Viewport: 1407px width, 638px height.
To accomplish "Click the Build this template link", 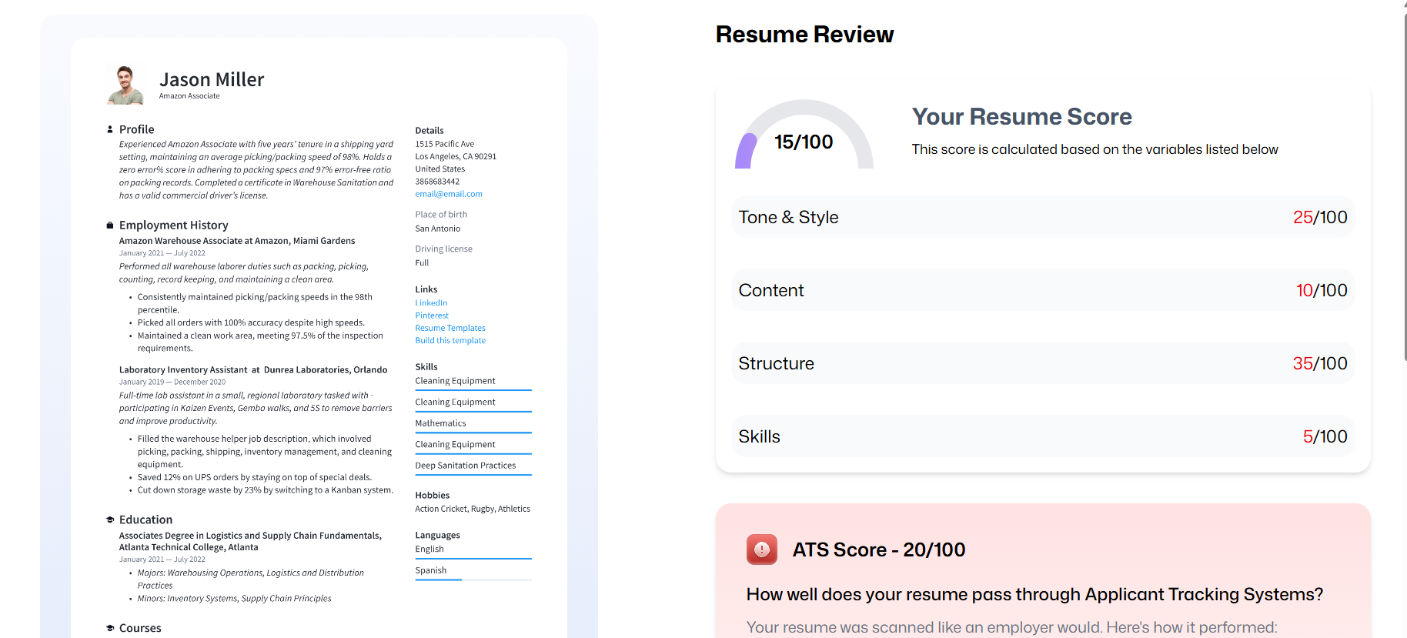I will coord(450,340).
